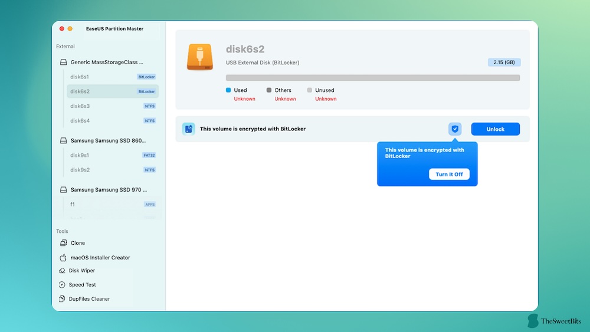Image resolution: width=590 pixels, height=332 pixels.
Task: Select disk9s2 NTFS partition
Action: pos(113,170)
